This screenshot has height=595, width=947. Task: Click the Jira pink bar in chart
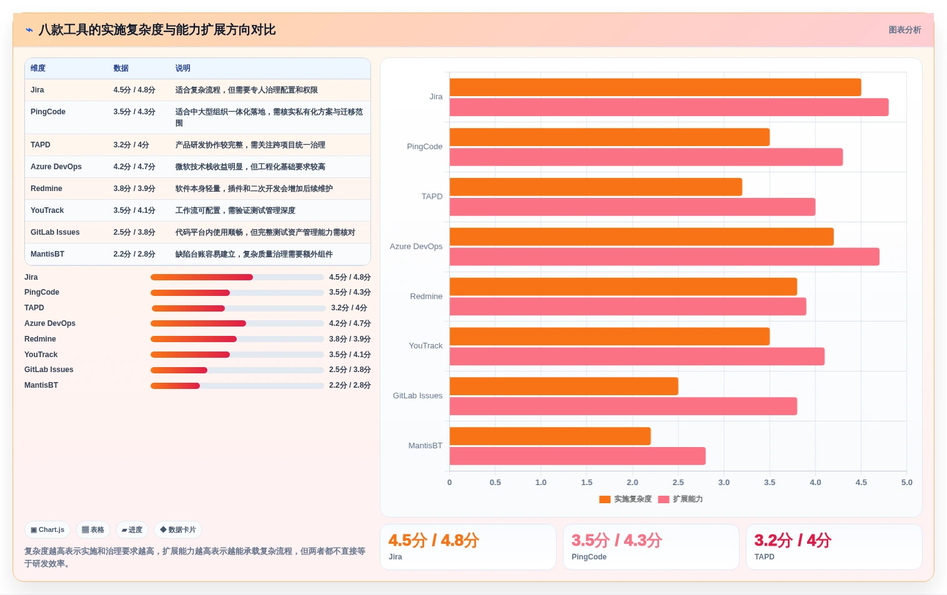[669, 107]
